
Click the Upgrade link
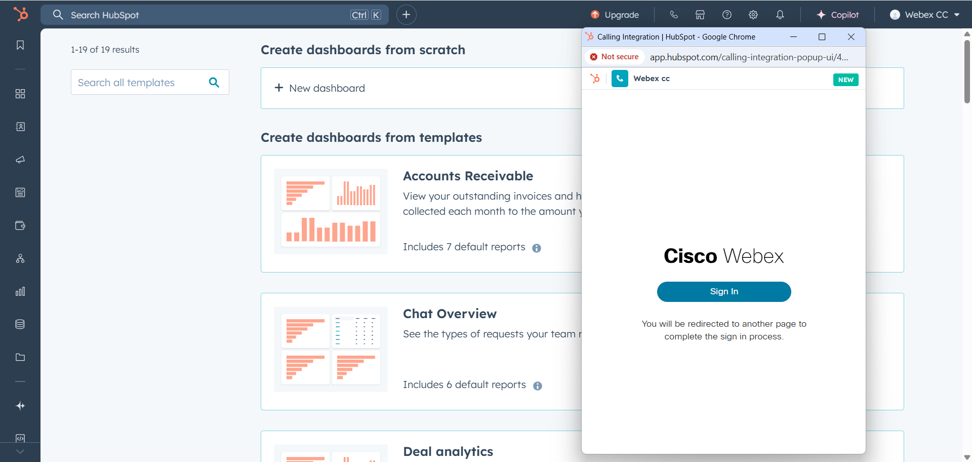pos(615,15)
